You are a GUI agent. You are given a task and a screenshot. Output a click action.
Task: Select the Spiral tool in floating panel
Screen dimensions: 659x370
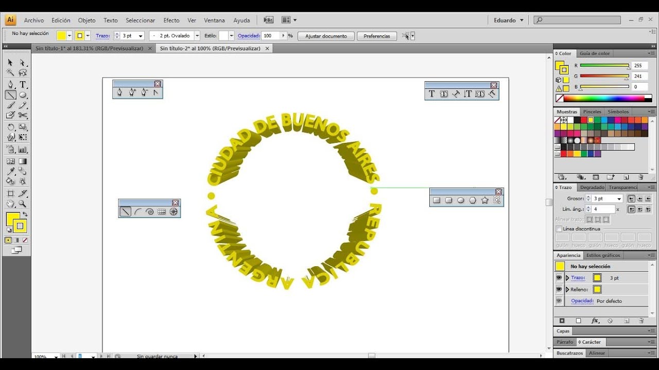[x=150, y=211]
